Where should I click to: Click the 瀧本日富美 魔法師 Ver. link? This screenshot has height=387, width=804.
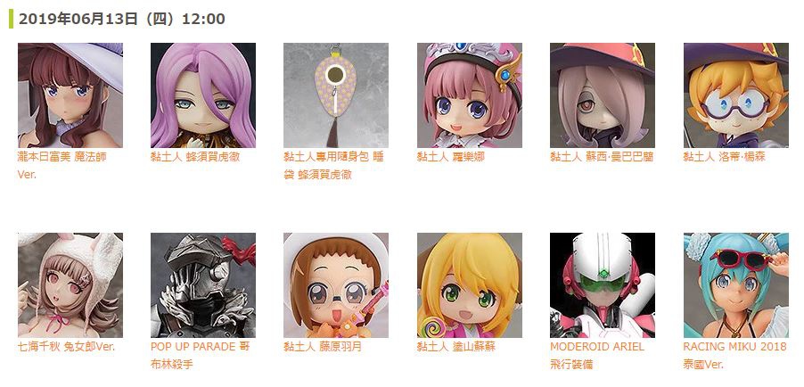coord(62,166)
